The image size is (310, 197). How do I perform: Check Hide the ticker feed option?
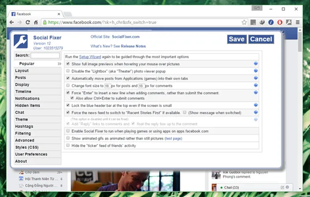pyautogui.click(x=68, y=145)
